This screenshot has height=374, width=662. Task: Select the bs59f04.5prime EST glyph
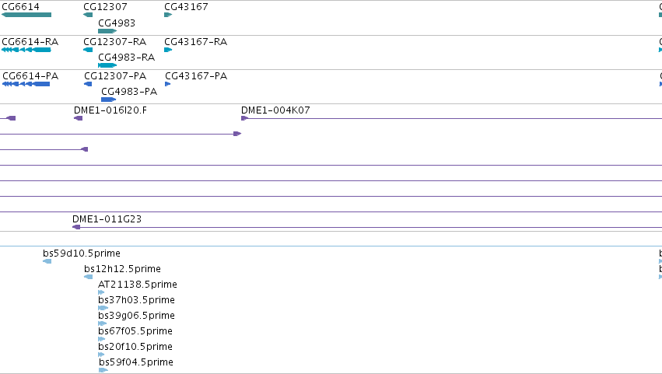click(x=103, y=370)
